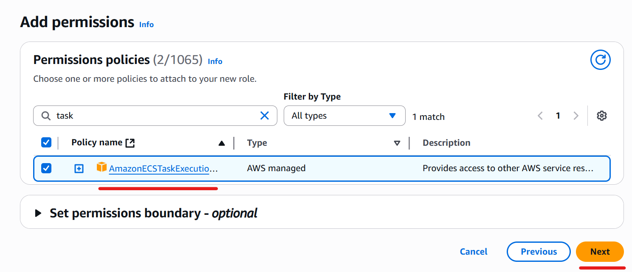632x272 pixels.
Task: Click the Description column header
Action: pyautogui.click(x=446, y=143)
